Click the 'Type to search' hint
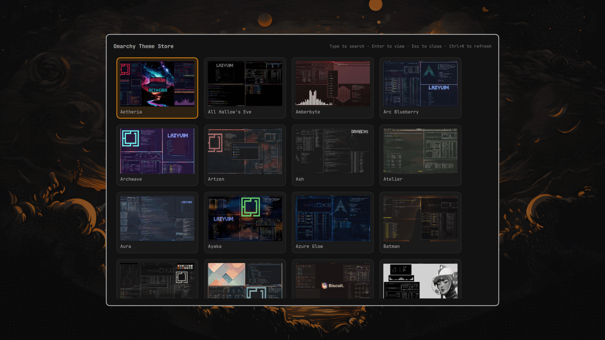 pos(347,46)
